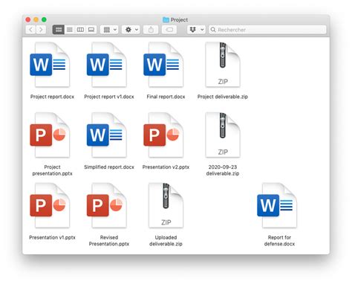Click the Rechercher search field
Screen dimensions: 352x284
(x=267, y=30)
